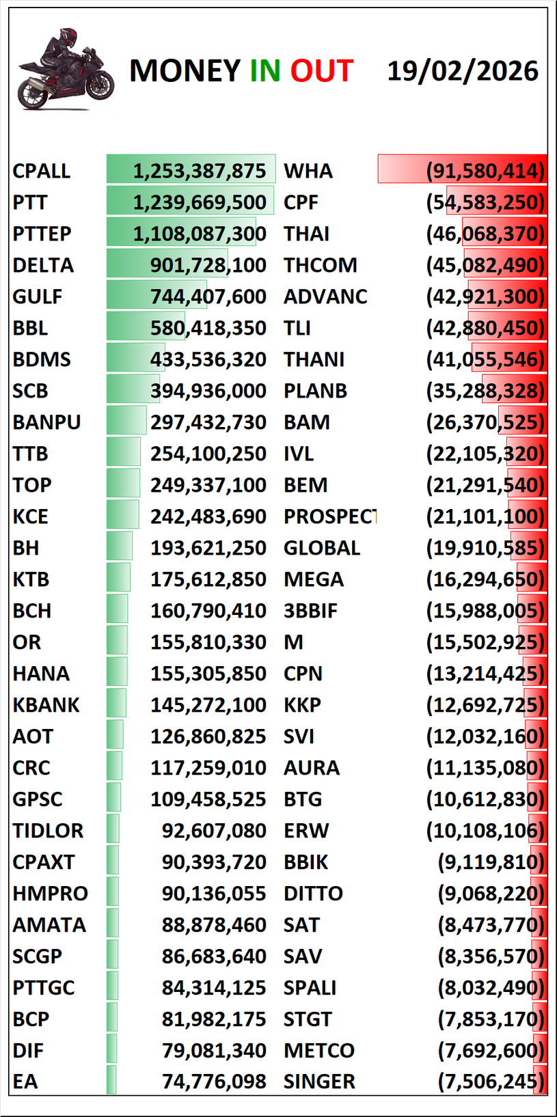Image resolution: width=557 pixels, height=1117 pixels.
Task: Click the date 19/02/2026
Action: pos(463,71)
